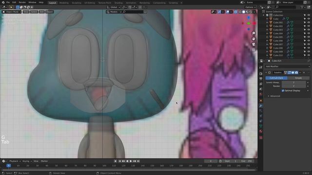Open the viewport Select menu
The height and width of the screenshot is (175, 312).
tap(34, 12)
